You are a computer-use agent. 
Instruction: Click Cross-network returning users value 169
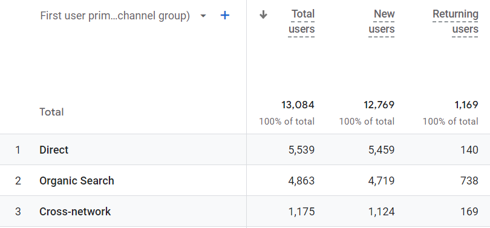[469, 212]
